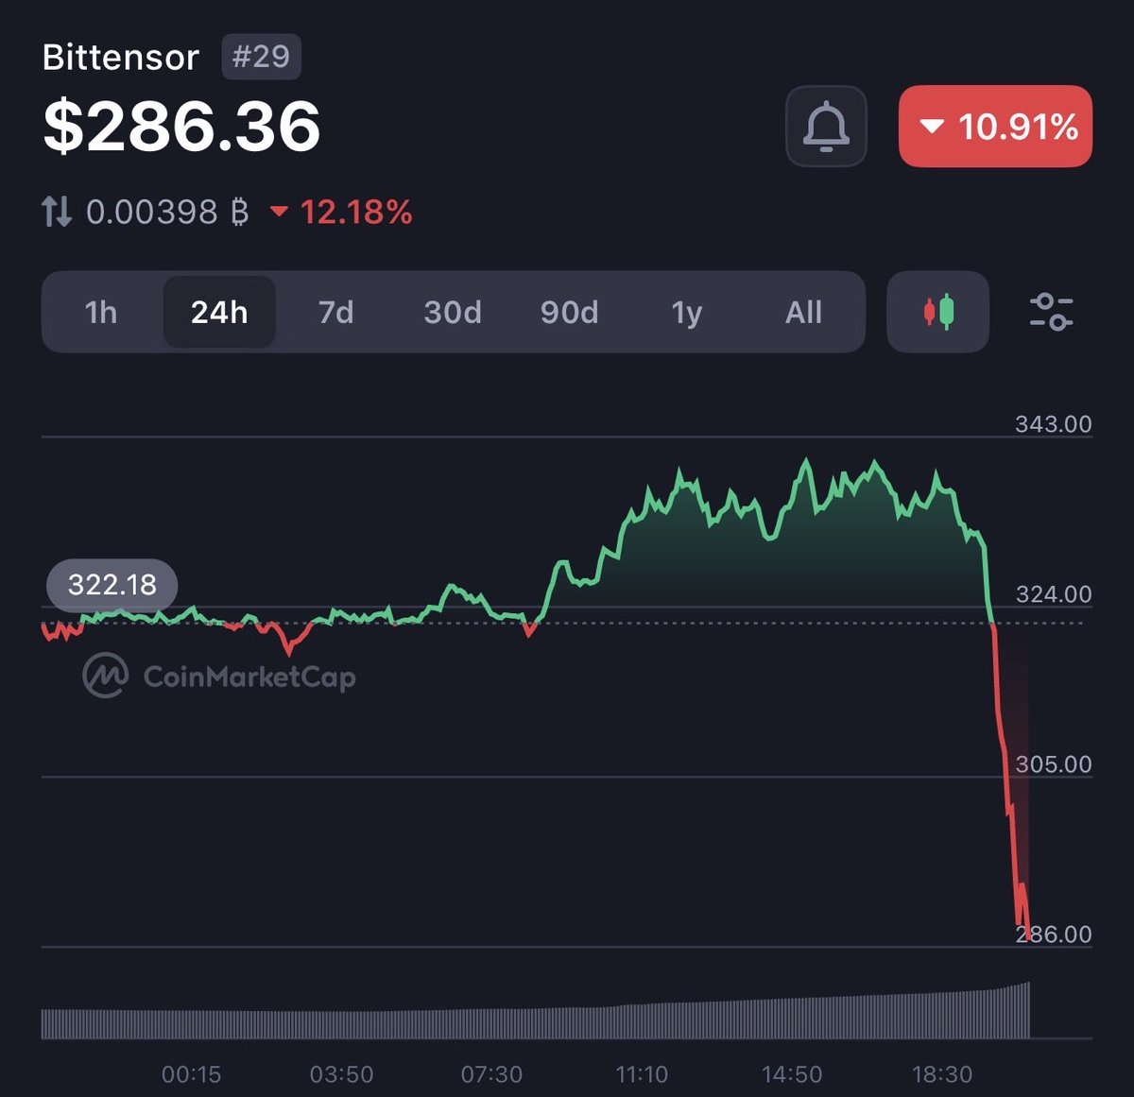This screenshot has width=1134, height=1097.
Task: Tap the red 10.91% change badge
Action: point(995,127)
